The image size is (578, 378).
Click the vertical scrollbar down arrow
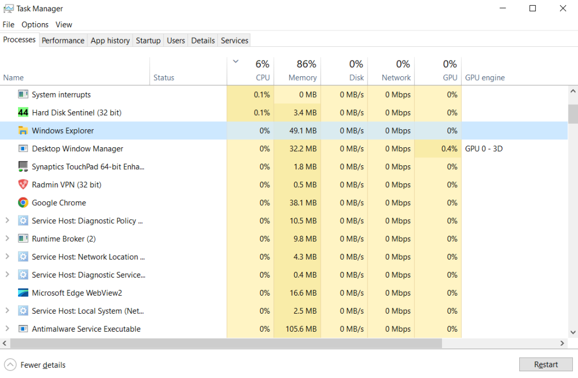pyautogui.click(x=573, y=332)
